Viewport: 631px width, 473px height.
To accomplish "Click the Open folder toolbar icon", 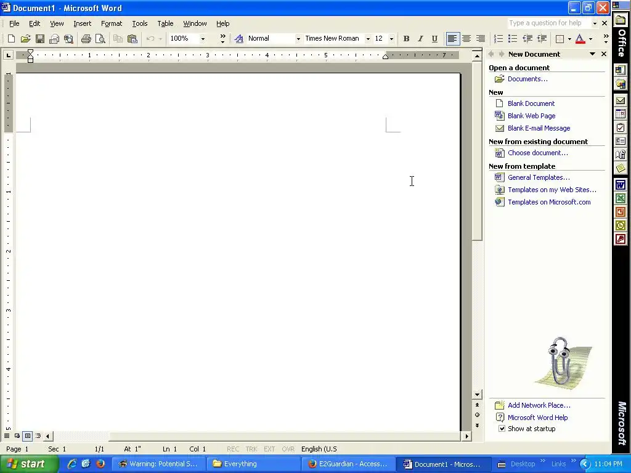I will [25, 39].
